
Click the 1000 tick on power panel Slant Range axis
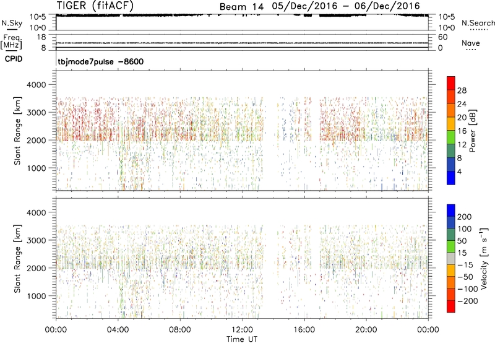36,168
